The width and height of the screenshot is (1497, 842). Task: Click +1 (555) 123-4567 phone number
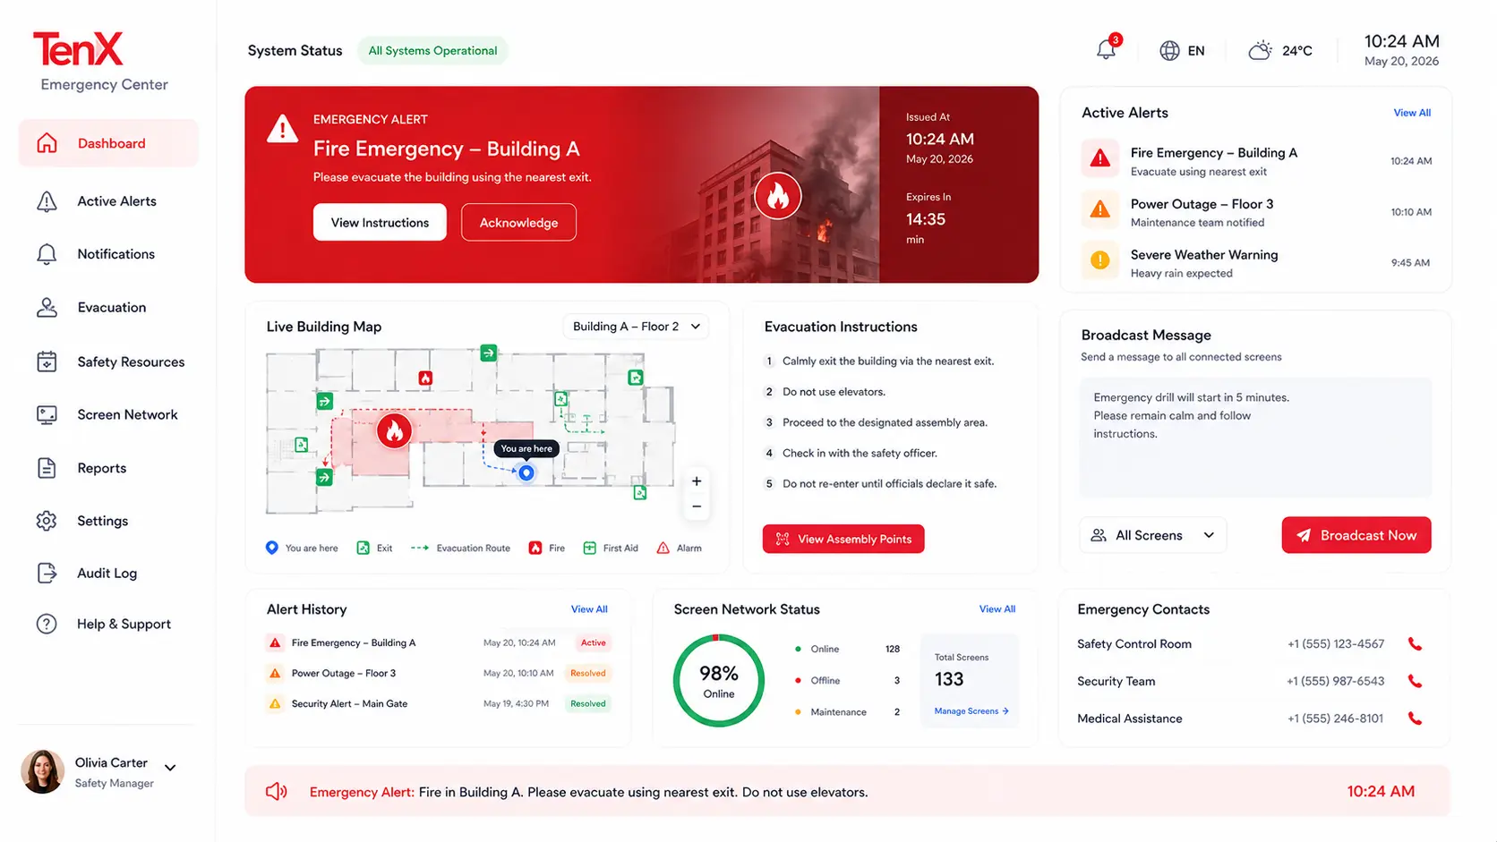[1336, 644]
